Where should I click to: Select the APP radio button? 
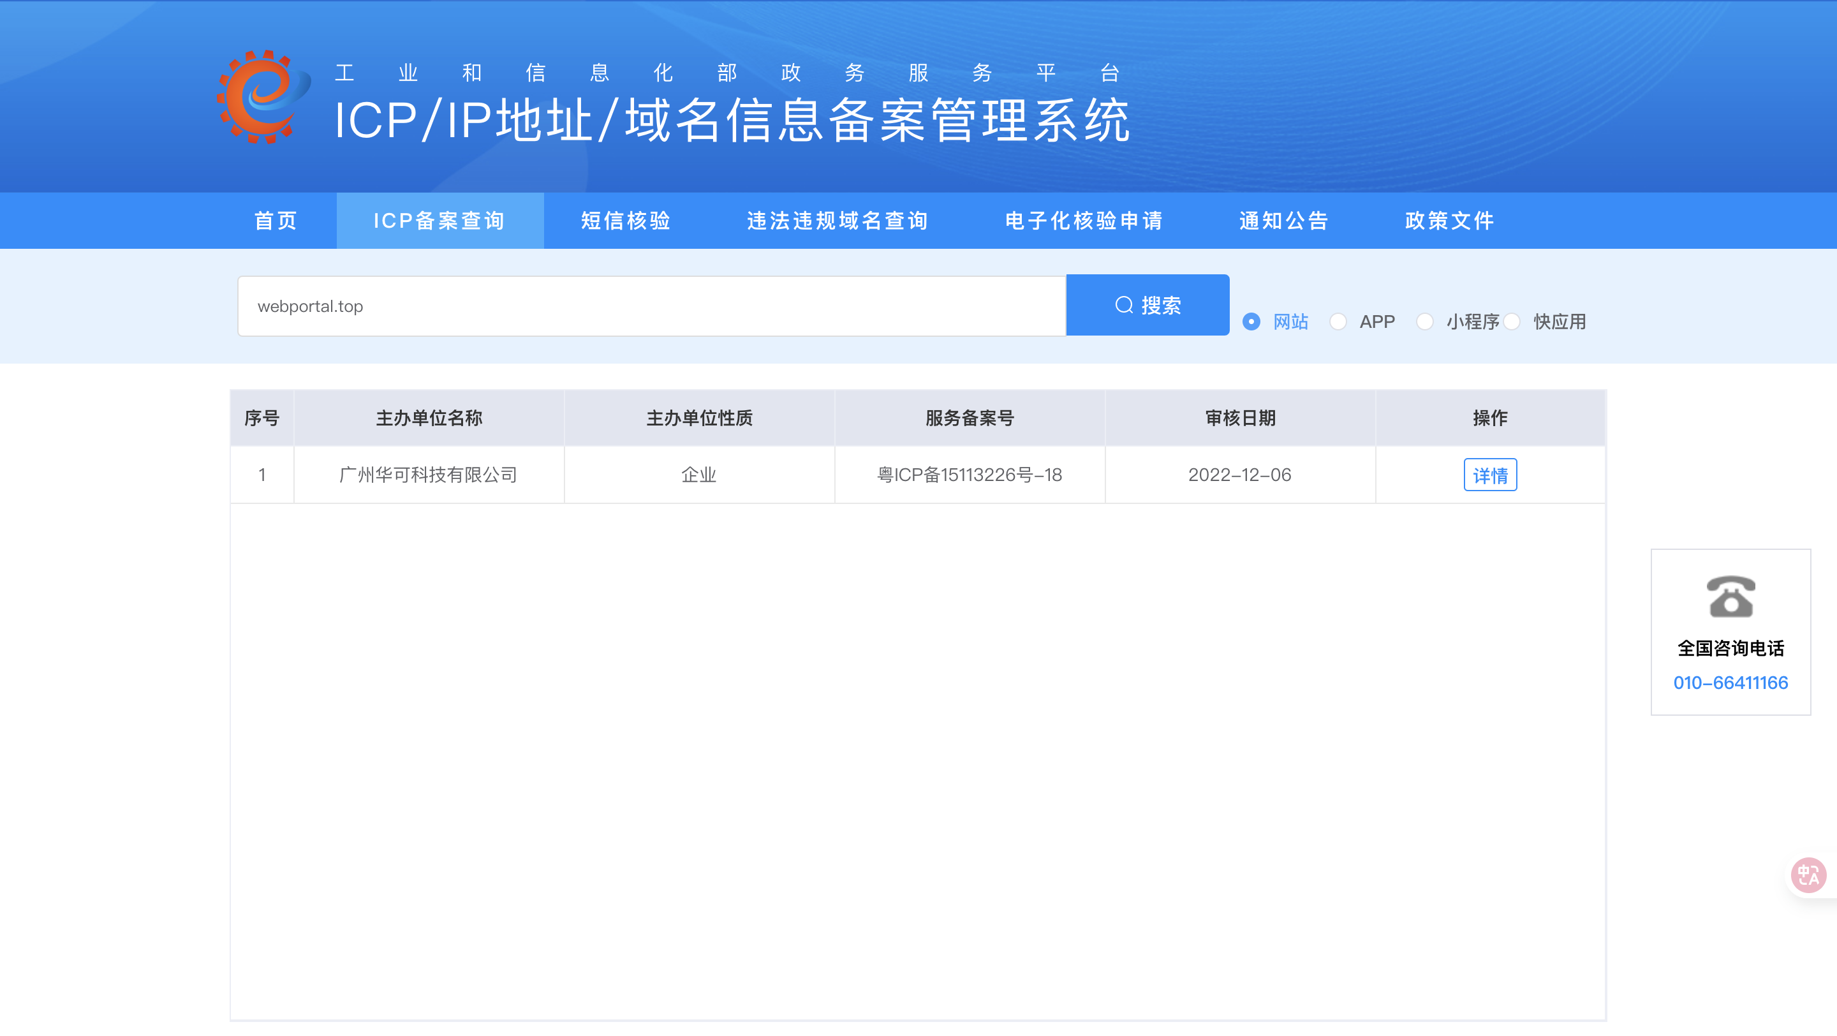pos(1338,322)
